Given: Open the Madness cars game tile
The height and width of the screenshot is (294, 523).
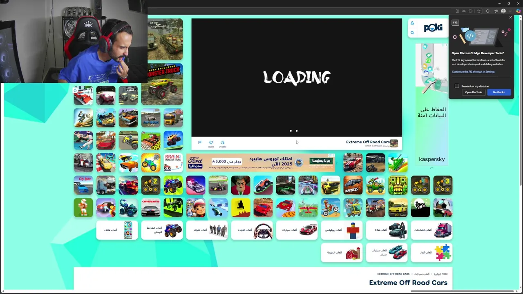Looking at the screenshot, I should pos(353,185).
